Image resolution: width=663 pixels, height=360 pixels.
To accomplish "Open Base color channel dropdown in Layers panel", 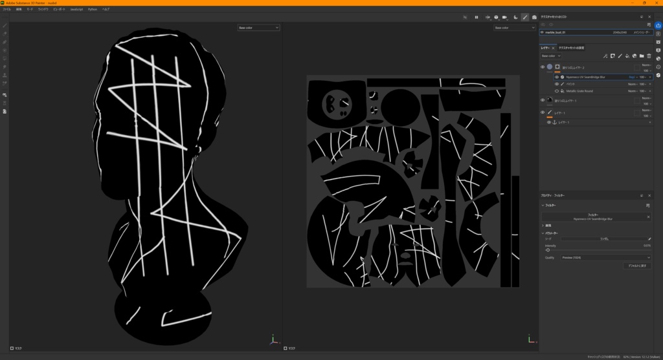I will pos(550,56).
